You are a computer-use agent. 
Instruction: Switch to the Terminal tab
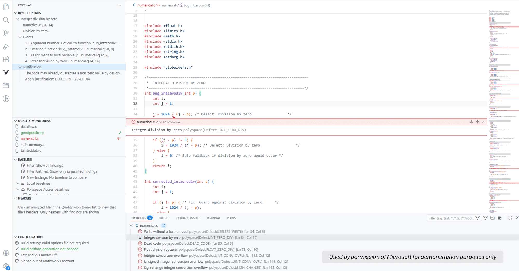coord(213,218)
